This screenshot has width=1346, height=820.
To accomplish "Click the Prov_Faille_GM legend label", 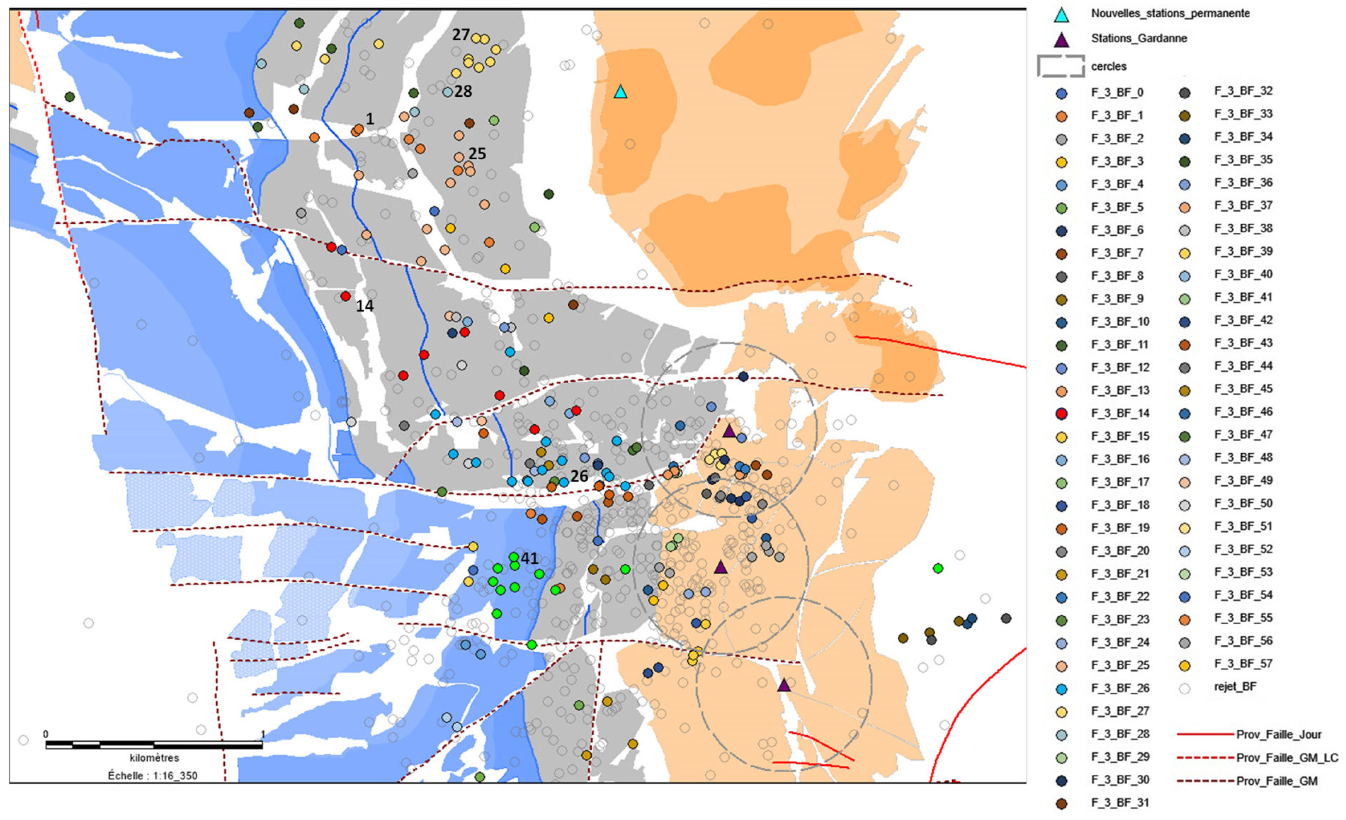I will coord(1277,781).
